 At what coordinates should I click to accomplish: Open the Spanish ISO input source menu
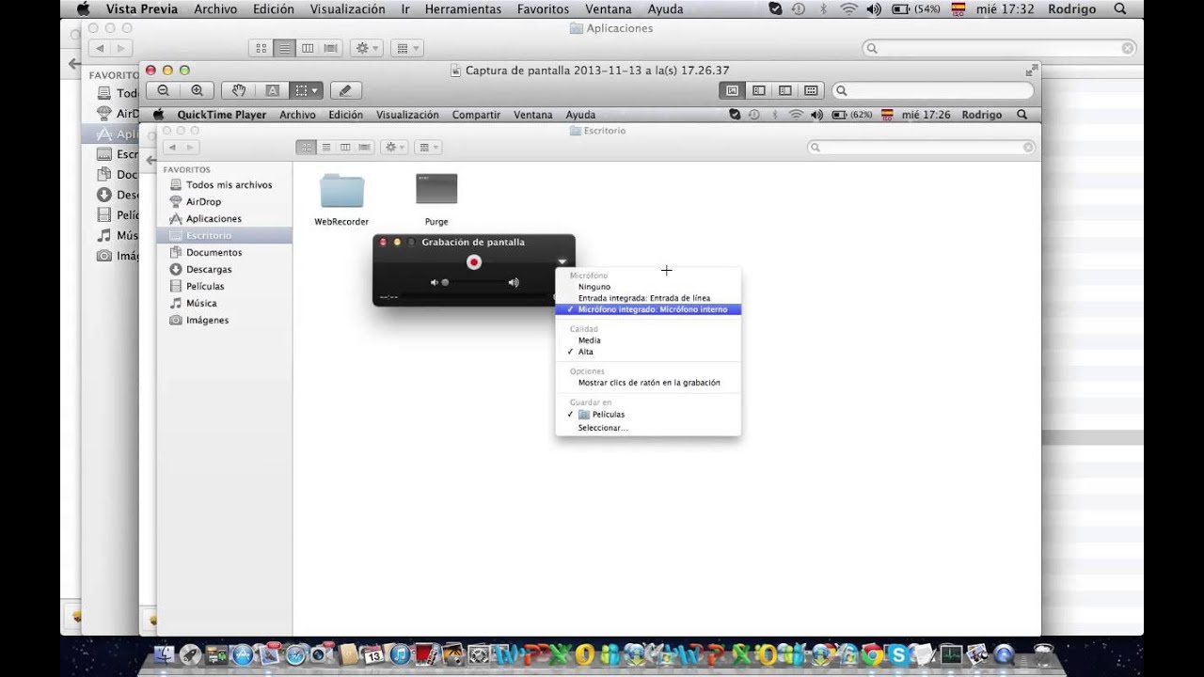958,8
